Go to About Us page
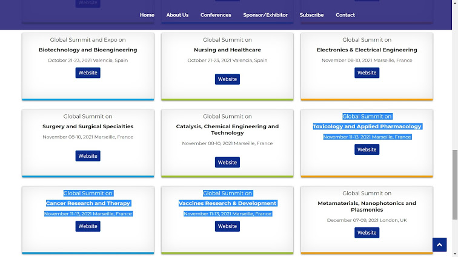 click(x=178, y=15)
